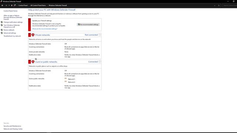Open the Restore defaults link
The height and width of the screenshot is (133, 237).
click(9, 30)
